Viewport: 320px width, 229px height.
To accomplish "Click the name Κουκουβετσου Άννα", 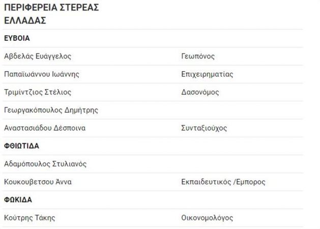I will tap(38, 182).
